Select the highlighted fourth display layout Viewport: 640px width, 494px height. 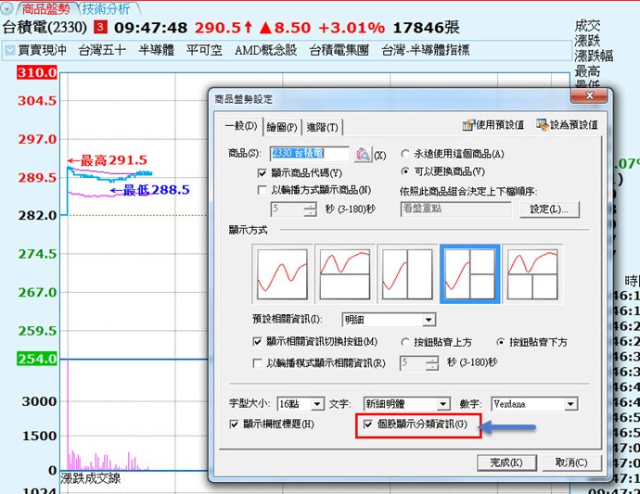click(x=469, y=274)
